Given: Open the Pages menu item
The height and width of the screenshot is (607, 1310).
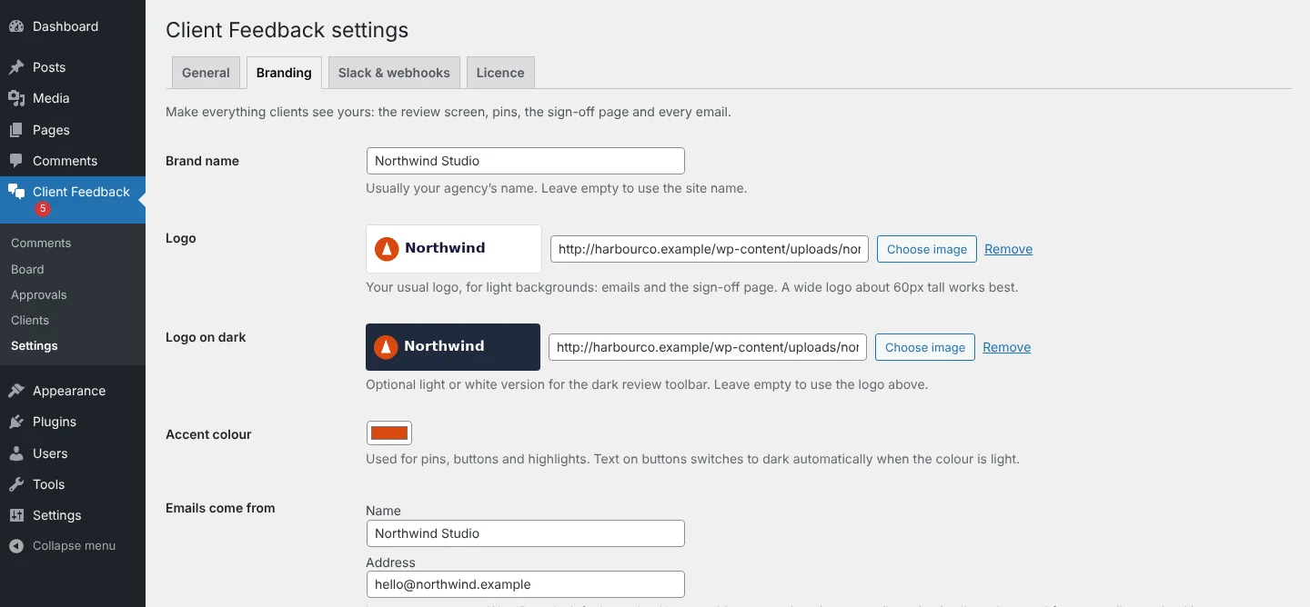Looking at the screenshot, I should pos(73,130).
